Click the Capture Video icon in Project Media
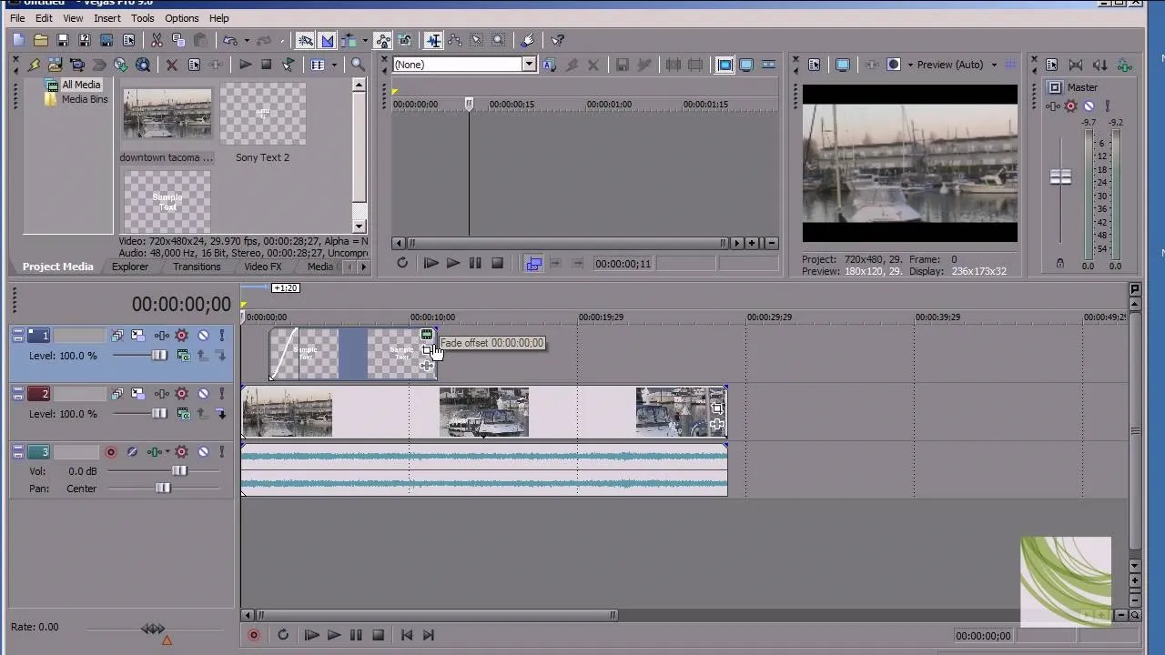The height and width of the screenshot is (655, 1165). point(76,65)
